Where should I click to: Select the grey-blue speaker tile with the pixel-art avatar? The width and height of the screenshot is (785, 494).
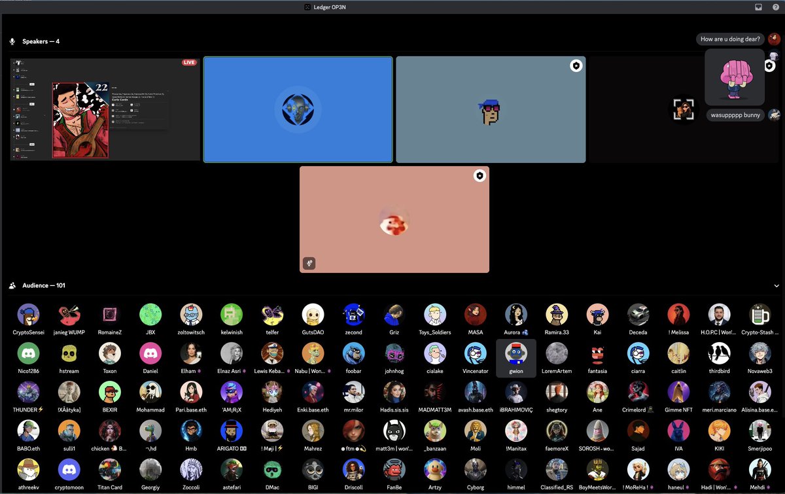[x=491, y=109]
